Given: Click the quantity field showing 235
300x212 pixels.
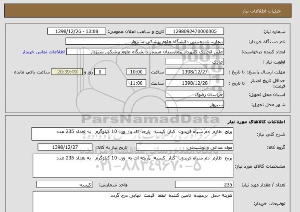Looking at the screenshot, I should [204, 184].
